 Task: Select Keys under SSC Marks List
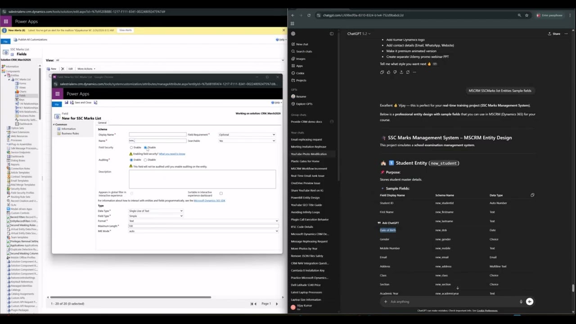[x=21, y=99]
